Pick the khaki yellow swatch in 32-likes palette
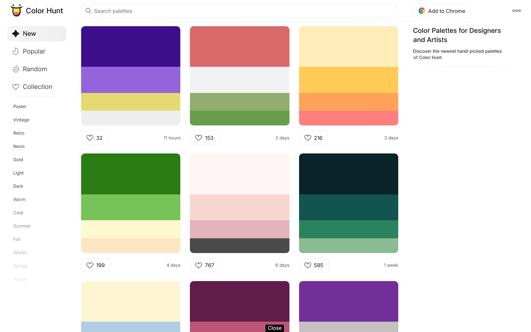The image size is (531, 332). pyautogui.click(x=131, y=102)
